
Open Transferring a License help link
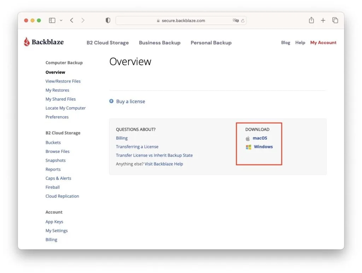(137, 146)
